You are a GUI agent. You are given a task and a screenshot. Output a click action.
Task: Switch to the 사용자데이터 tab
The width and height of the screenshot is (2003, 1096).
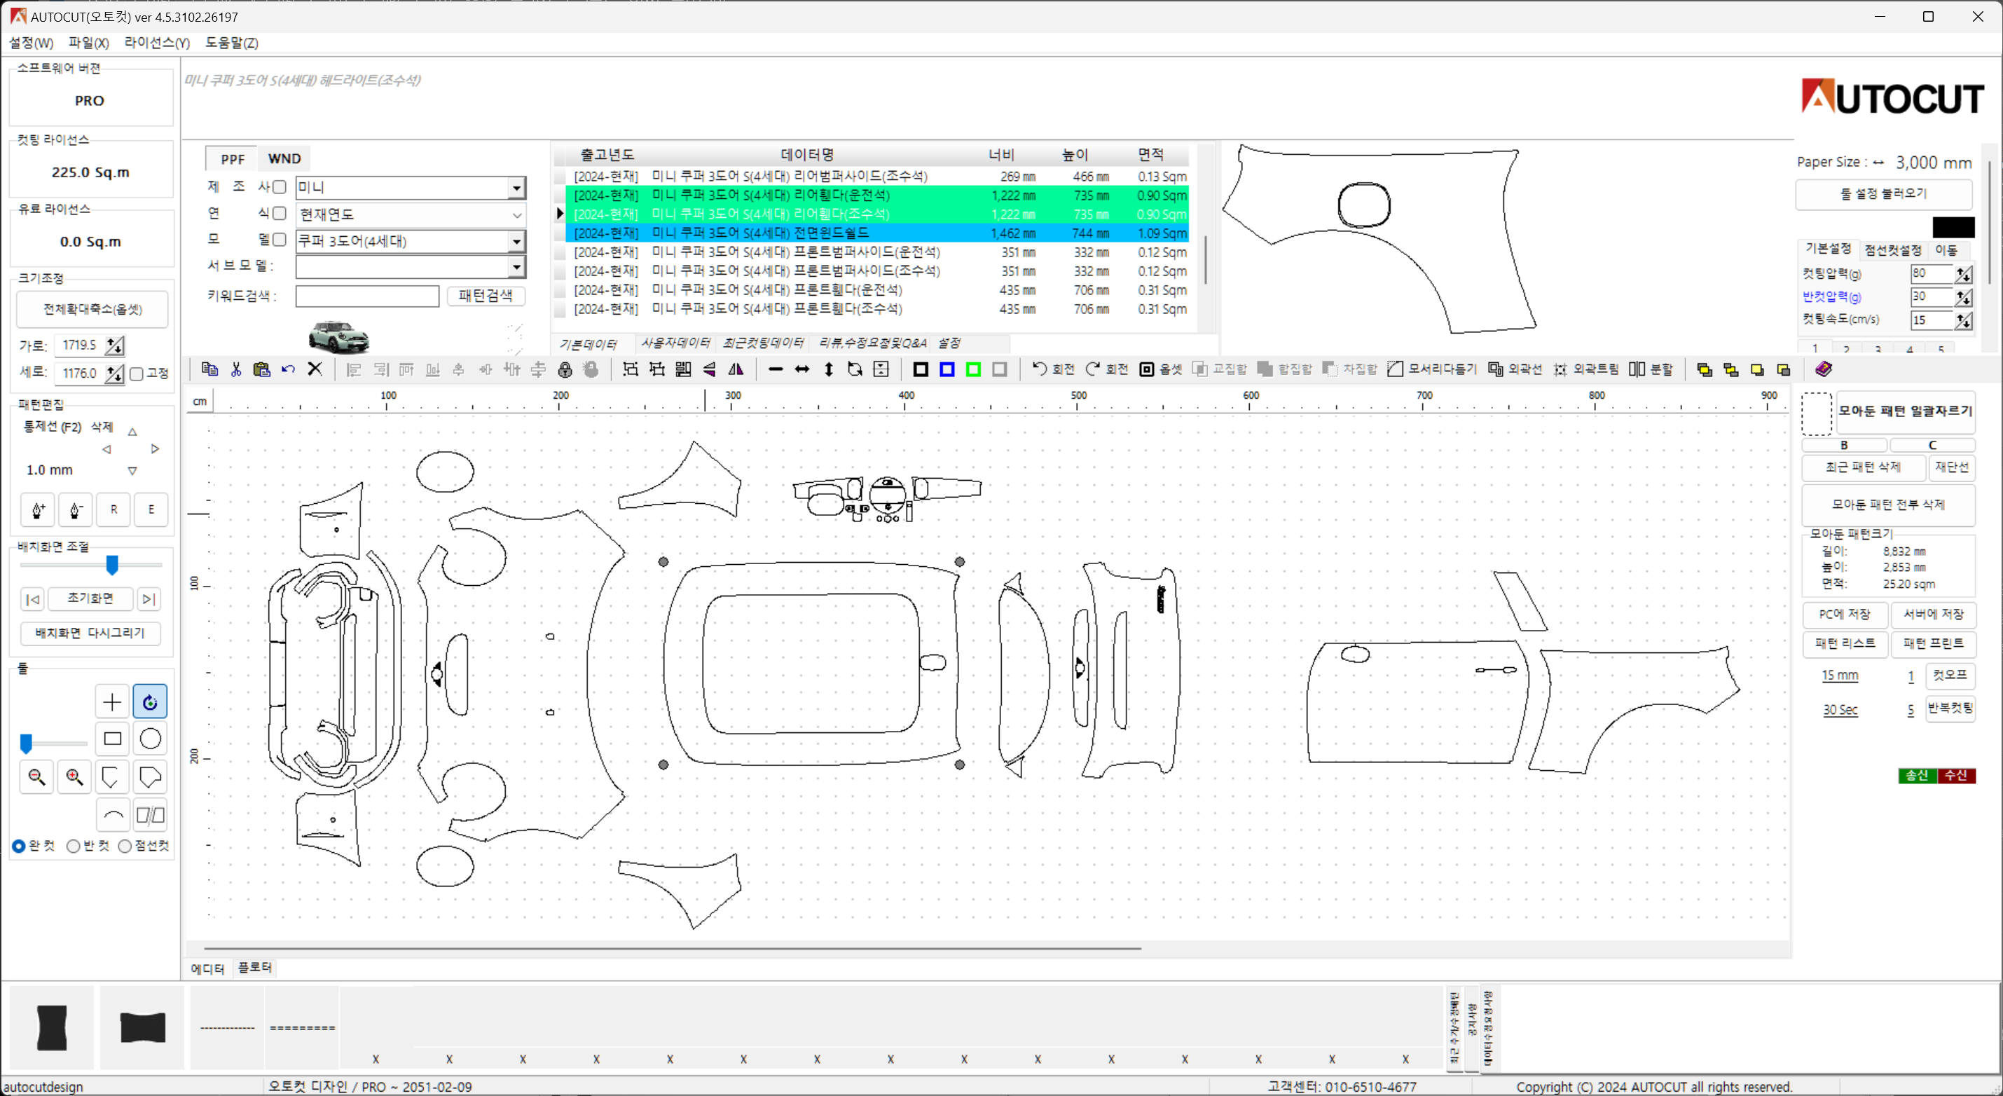point(675,343)
